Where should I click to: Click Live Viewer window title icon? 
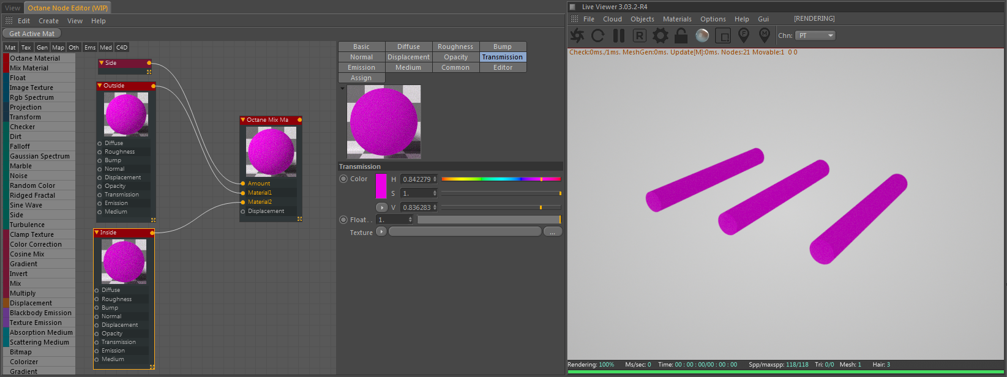573,7
